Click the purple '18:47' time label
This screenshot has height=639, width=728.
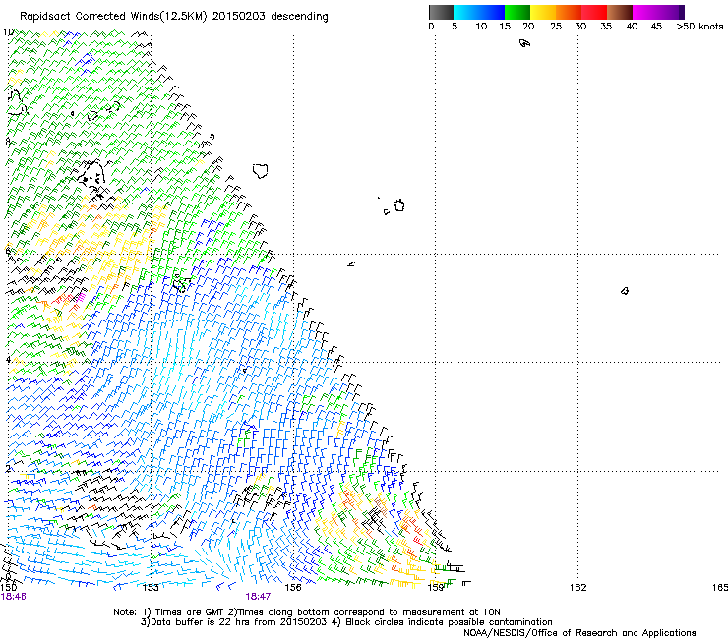coord(258,597)
